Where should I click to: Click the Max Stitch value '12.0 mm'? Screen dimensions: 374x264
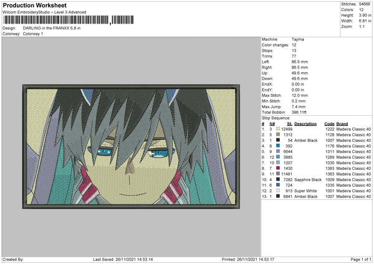point(300,95)
